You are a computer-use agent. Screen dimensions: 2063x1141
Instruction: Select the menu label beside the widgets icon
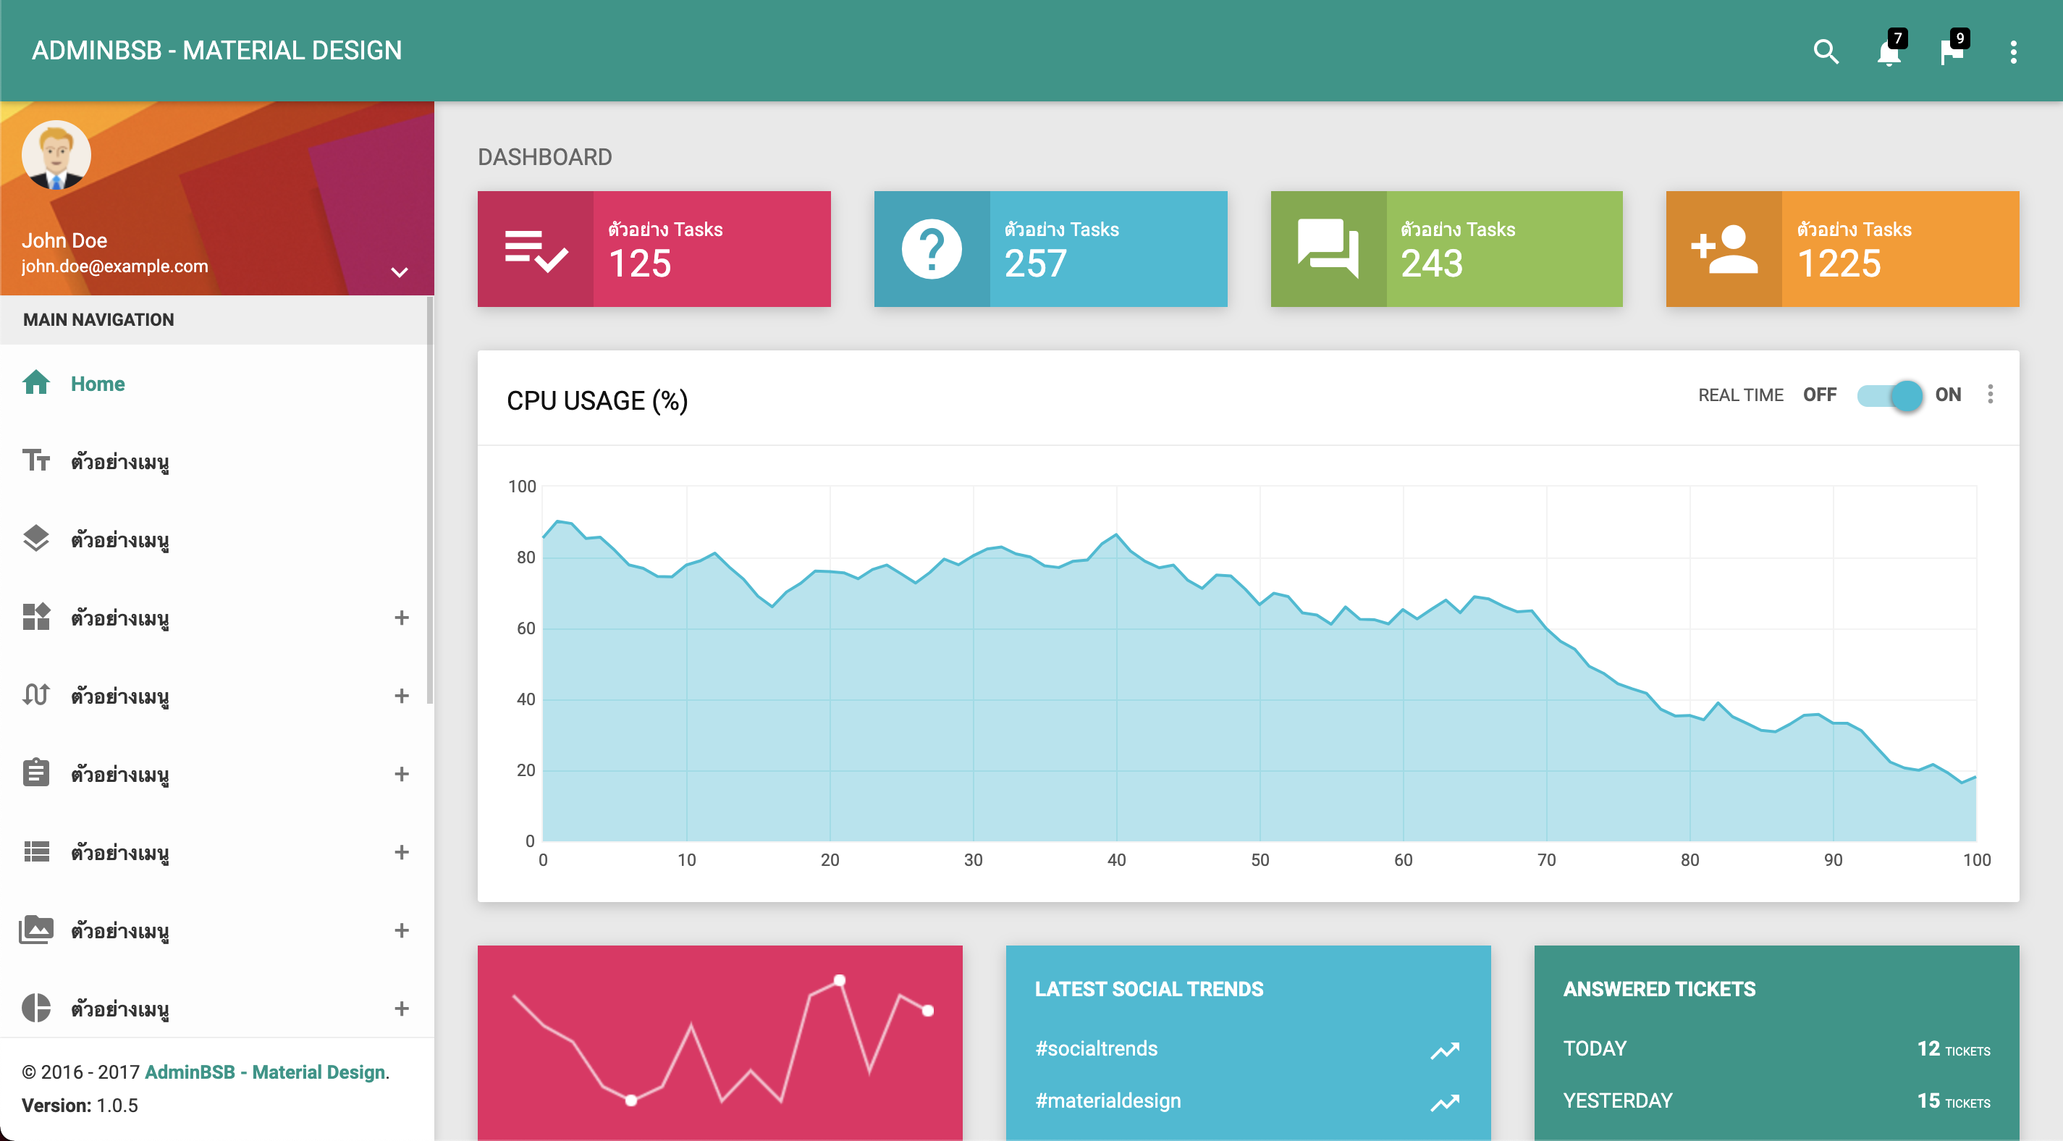[x=120, y=618]
